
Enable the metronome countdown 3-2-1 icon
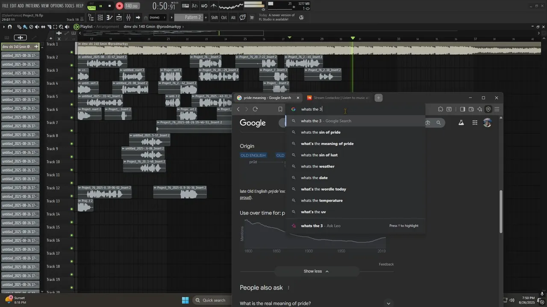click(194, 6)
